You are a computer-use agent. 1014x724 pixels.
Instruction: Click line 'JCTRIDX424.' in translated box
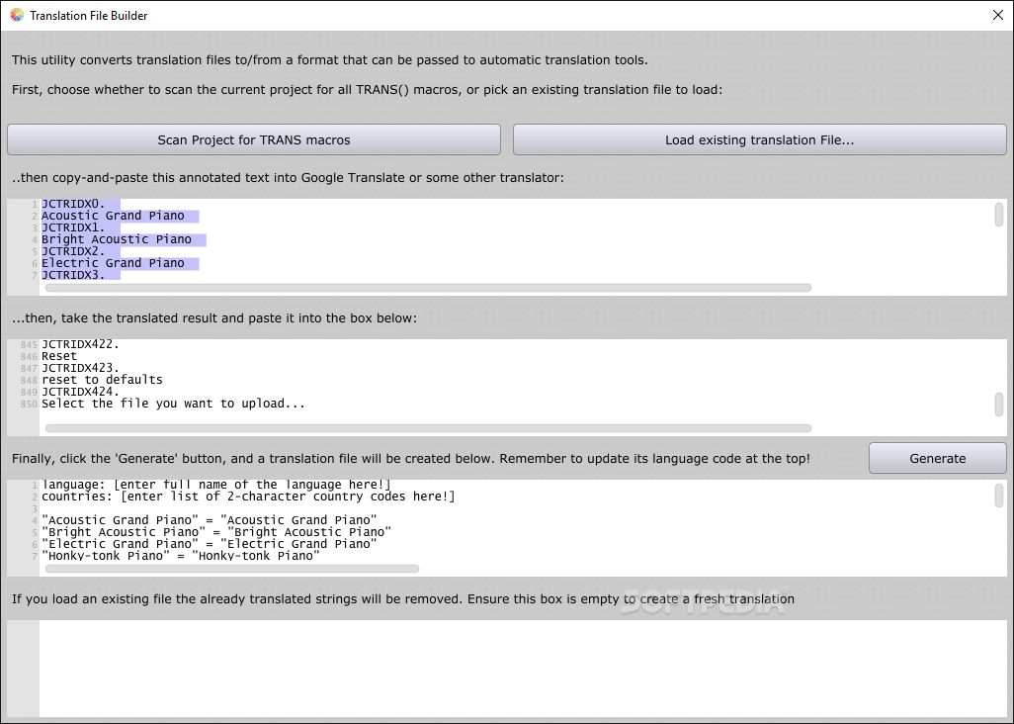point(80,392)
